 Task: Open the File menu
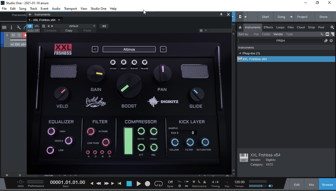(x=4, y=8)
